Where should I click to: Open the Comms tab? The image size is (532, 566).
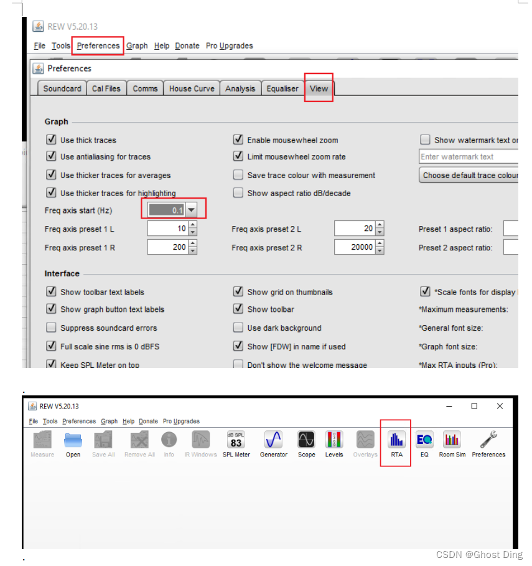tap(145, 88)
